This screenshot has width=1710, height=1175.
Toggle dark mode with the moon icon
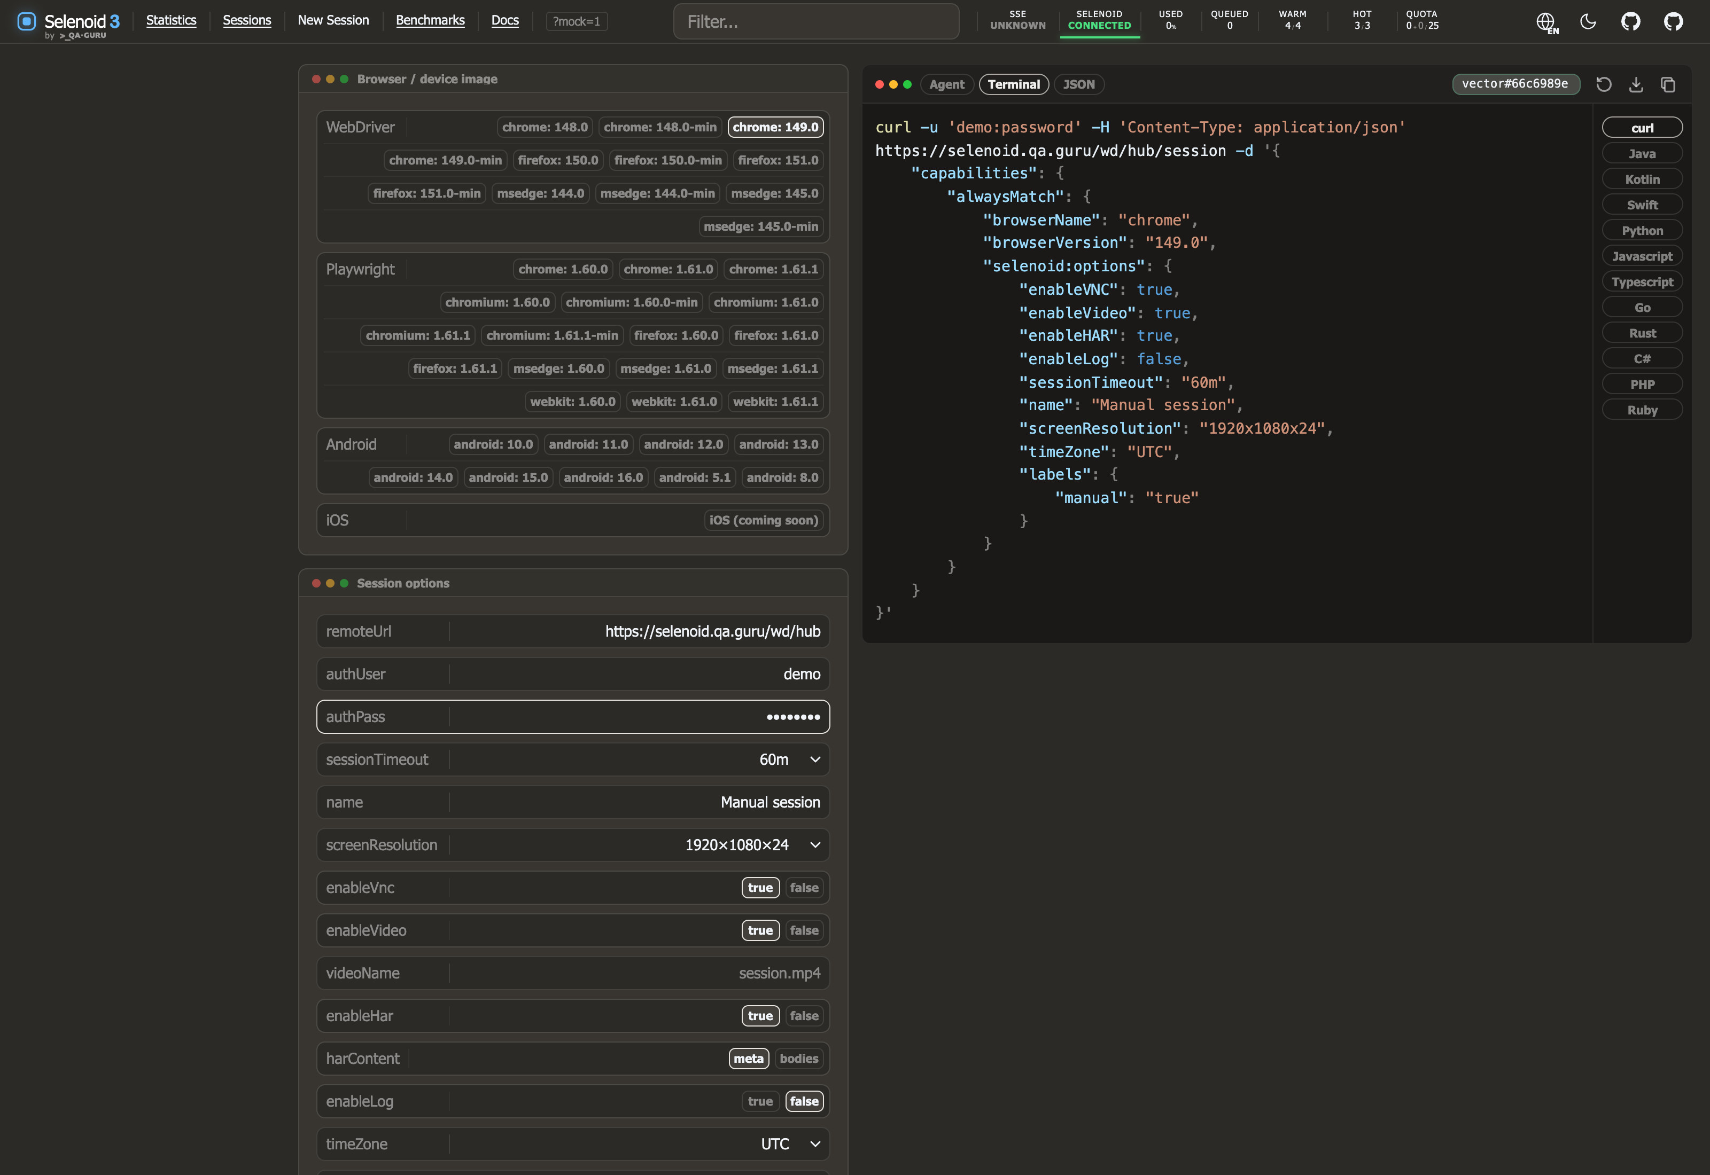coord(1588,21)
